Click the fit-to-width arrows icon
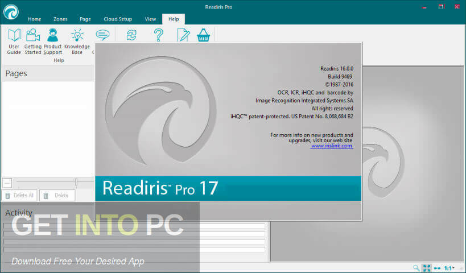Viewport: 466px width, 273px height. click(437, 268)
